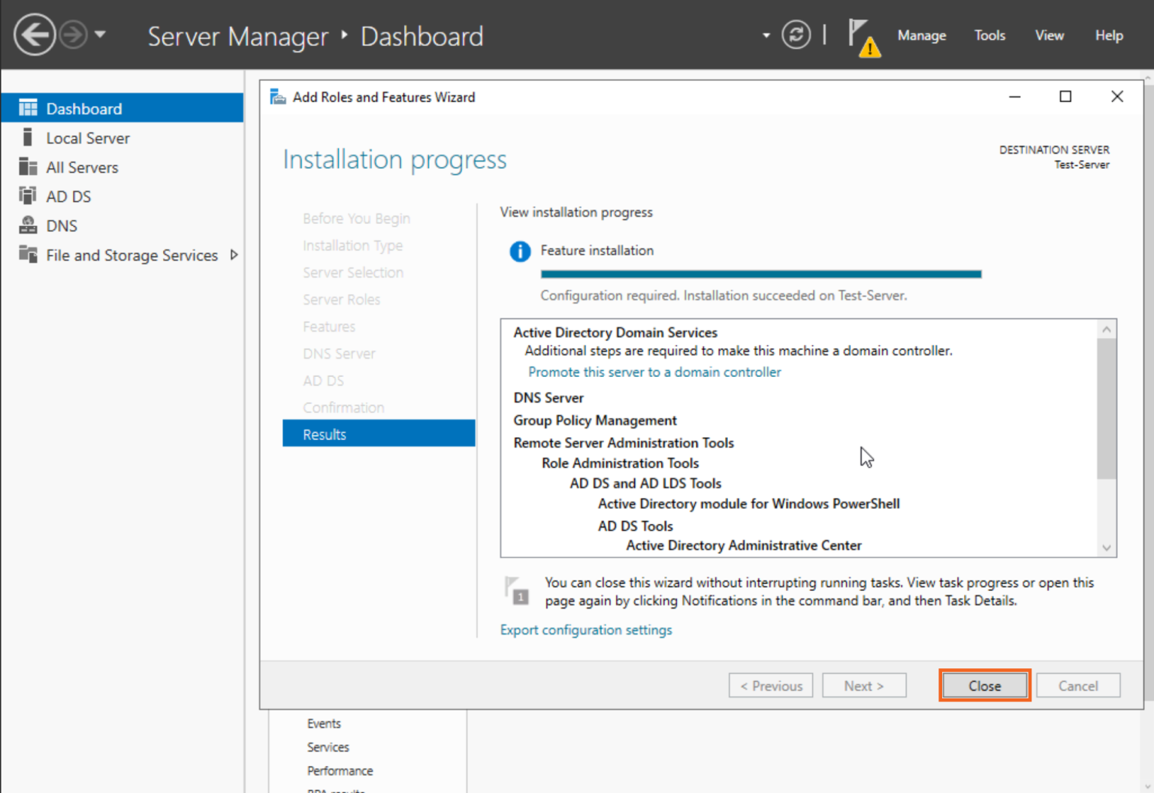
Task: Select the Results step in the wizard
Action: click(x=324, y=433)
